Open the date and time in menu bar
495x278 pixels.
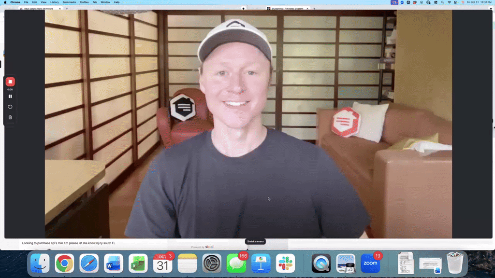point(479,2)
